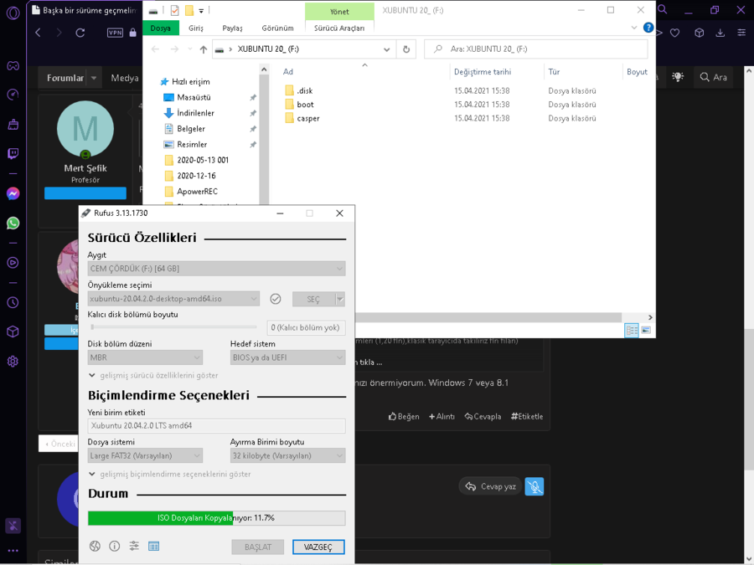Expand the Explorer address bar history dropdown
754x565 pixels.
[x=386, y=49]
